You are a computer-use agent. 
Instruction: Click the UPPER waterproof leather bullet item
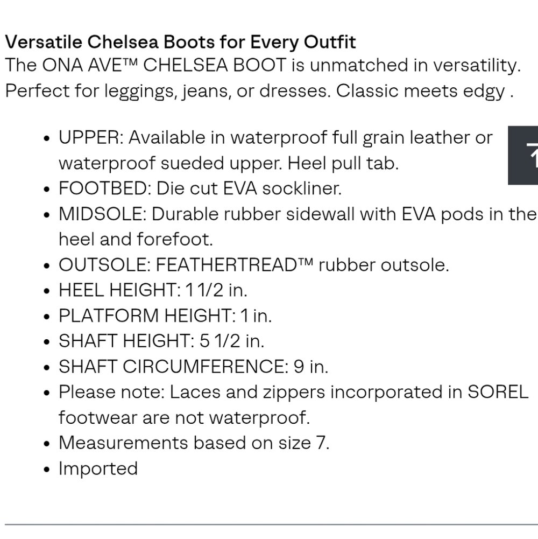click(x=275, y=150)
